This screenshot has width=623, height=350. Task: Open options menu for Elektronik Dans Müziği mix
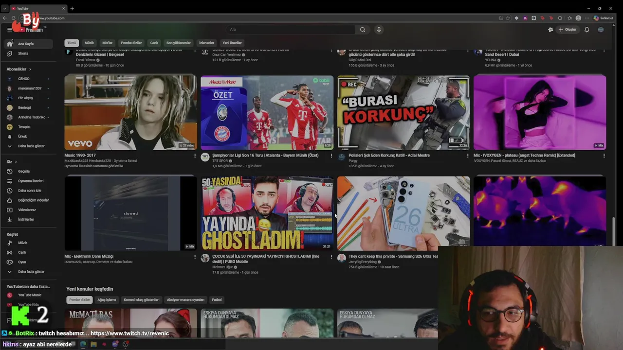tap(195, 257)
